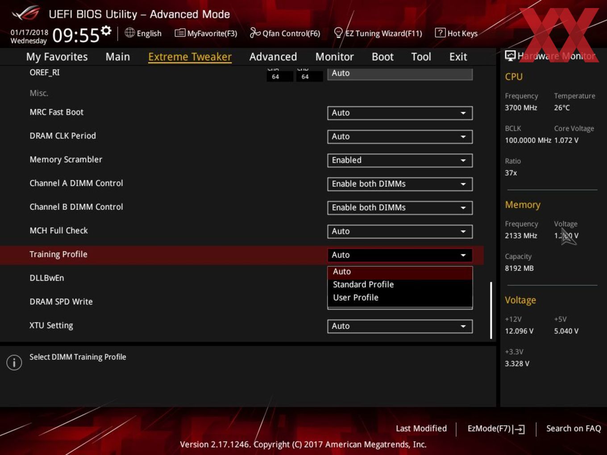This screenshot has width=607, height=455.
Task: Click the 09:55 clock display
Action: point(76,35)
